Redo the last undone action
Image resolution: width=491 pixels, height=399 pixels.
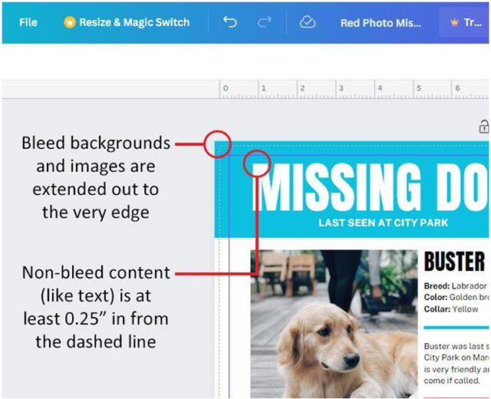265,22
